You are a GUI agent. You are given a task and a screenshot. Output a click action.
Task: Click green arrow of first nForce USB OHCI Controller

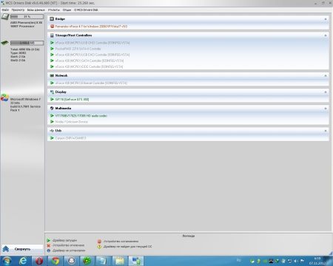click(x=52, y=43)
